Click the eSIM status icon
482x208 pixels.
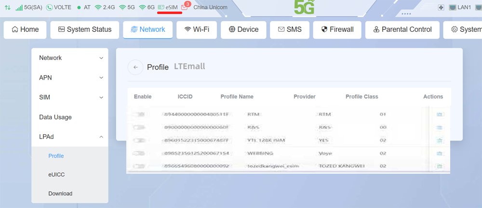[161, 7]
